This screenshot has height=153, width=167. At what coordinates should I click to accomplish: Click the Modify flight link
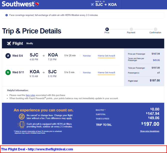pyautogui.click(x=30, y=43)
